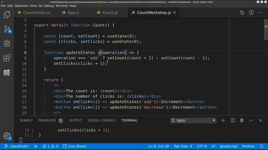Viewport: 268px width, 150px height.
Task: Click Prettier in the status bar
Action: [248, 146]
